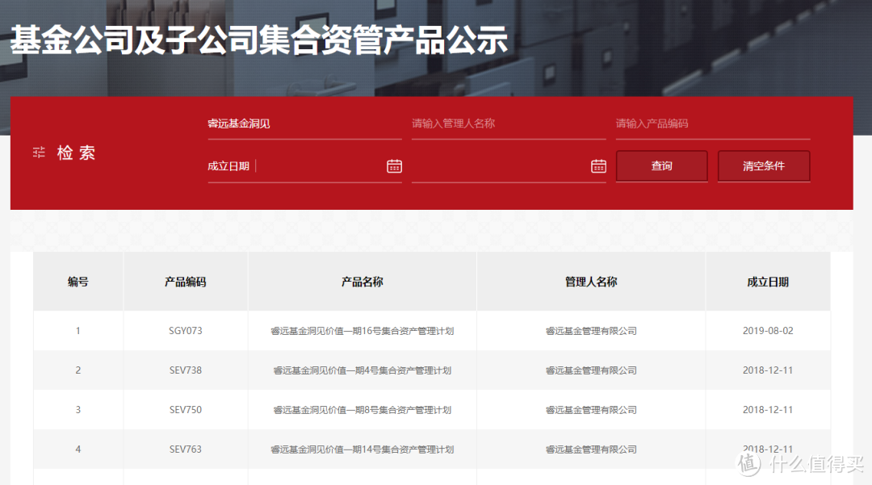Click row number 1 cell
This screenshot has width=872, height=485.
pyautogui.click(x=78, y=331)
